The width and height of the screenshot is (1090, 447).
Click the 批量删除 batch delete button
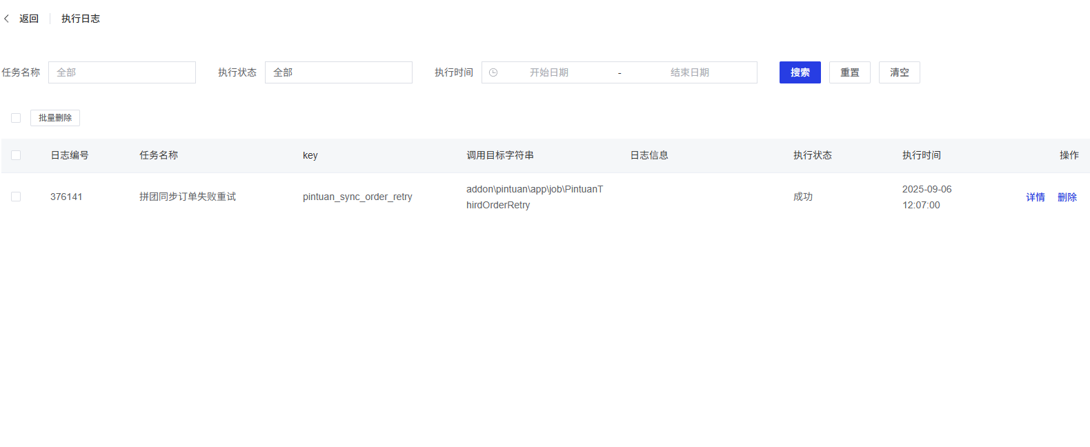click(55, 118)
